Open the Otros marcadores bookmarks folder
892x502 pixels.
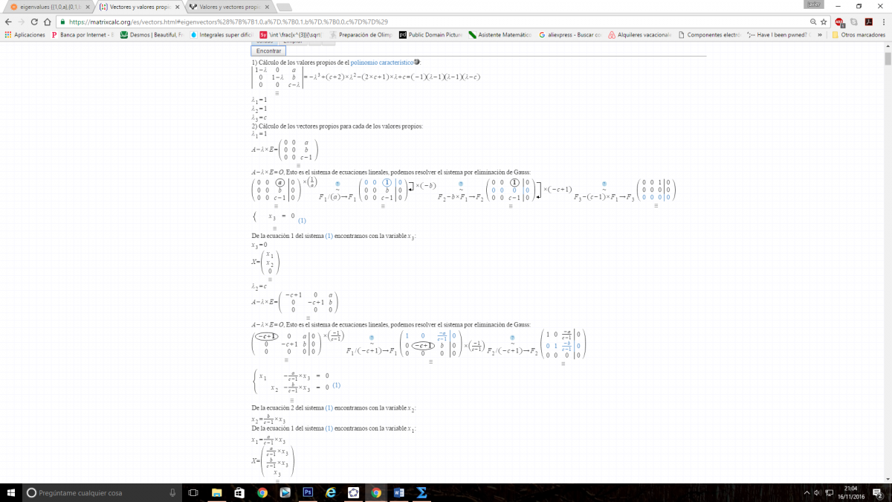pyautogui.click(x=858, y=35)
